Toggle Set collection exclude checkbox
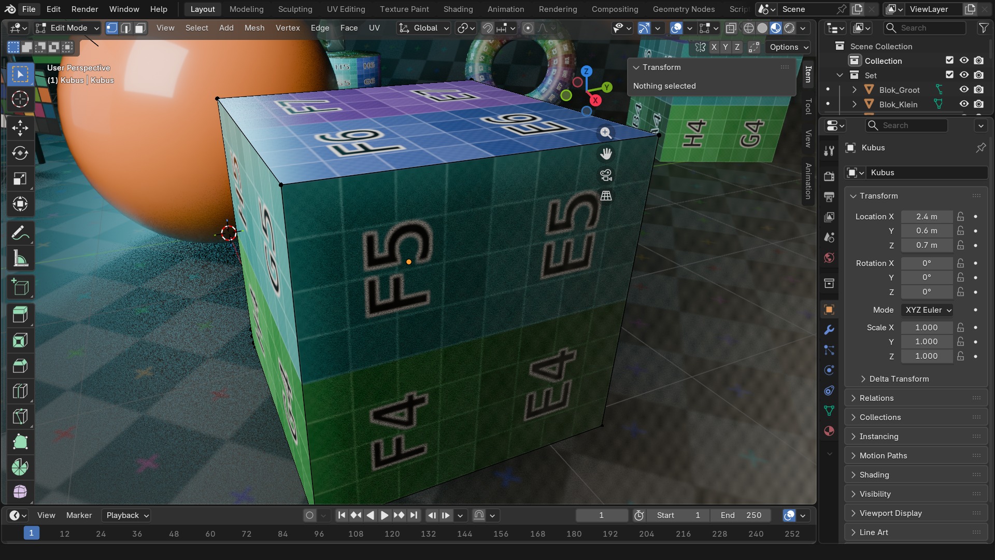Viewport: 995px width, 560px height. coord(949,75)
